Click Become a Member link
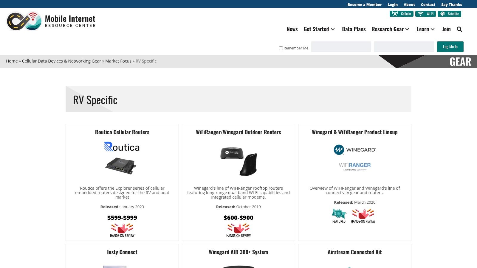Screen dimensions: 477x268 pos(365,4)
